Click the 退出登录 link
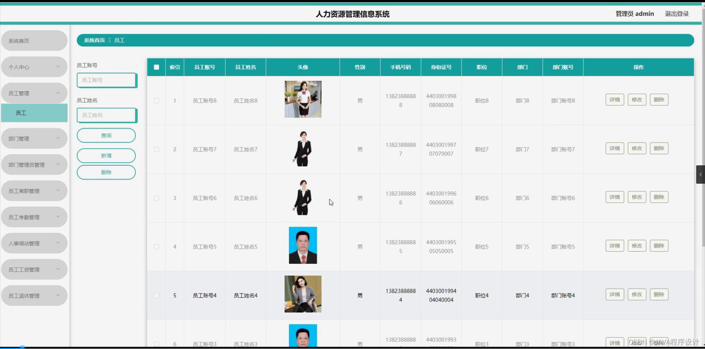The image size is (705, 349). [677, 14]
